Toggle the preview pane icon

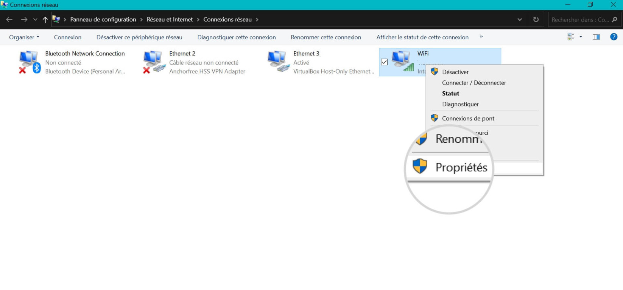pyautogui.click(x=596, y=37)
